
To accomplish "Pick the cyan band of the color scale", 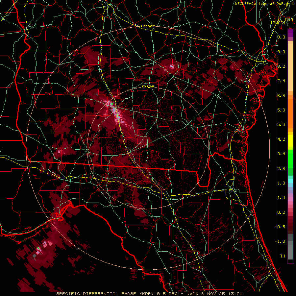I will 290,181.
